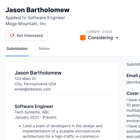Click the orange stage color square
This screenshot has height=140, width=140.
point(83,38)
